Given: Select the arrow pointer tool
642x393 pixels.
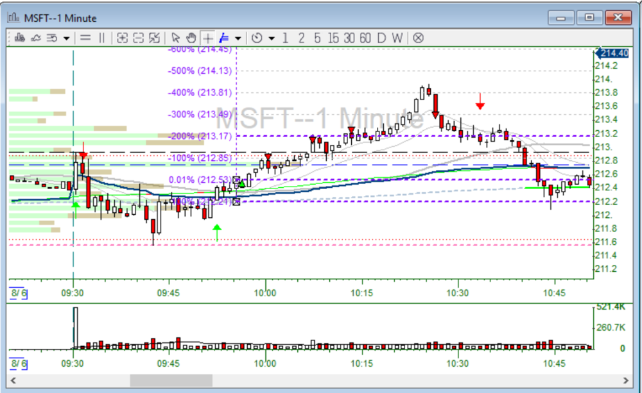Looking at the screenshot, I should 176,38.
